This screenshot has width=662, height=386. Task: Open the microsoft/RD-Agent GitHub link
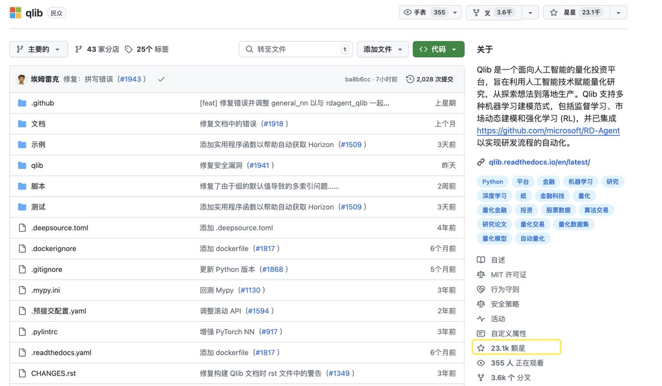[x=548, y=131]
